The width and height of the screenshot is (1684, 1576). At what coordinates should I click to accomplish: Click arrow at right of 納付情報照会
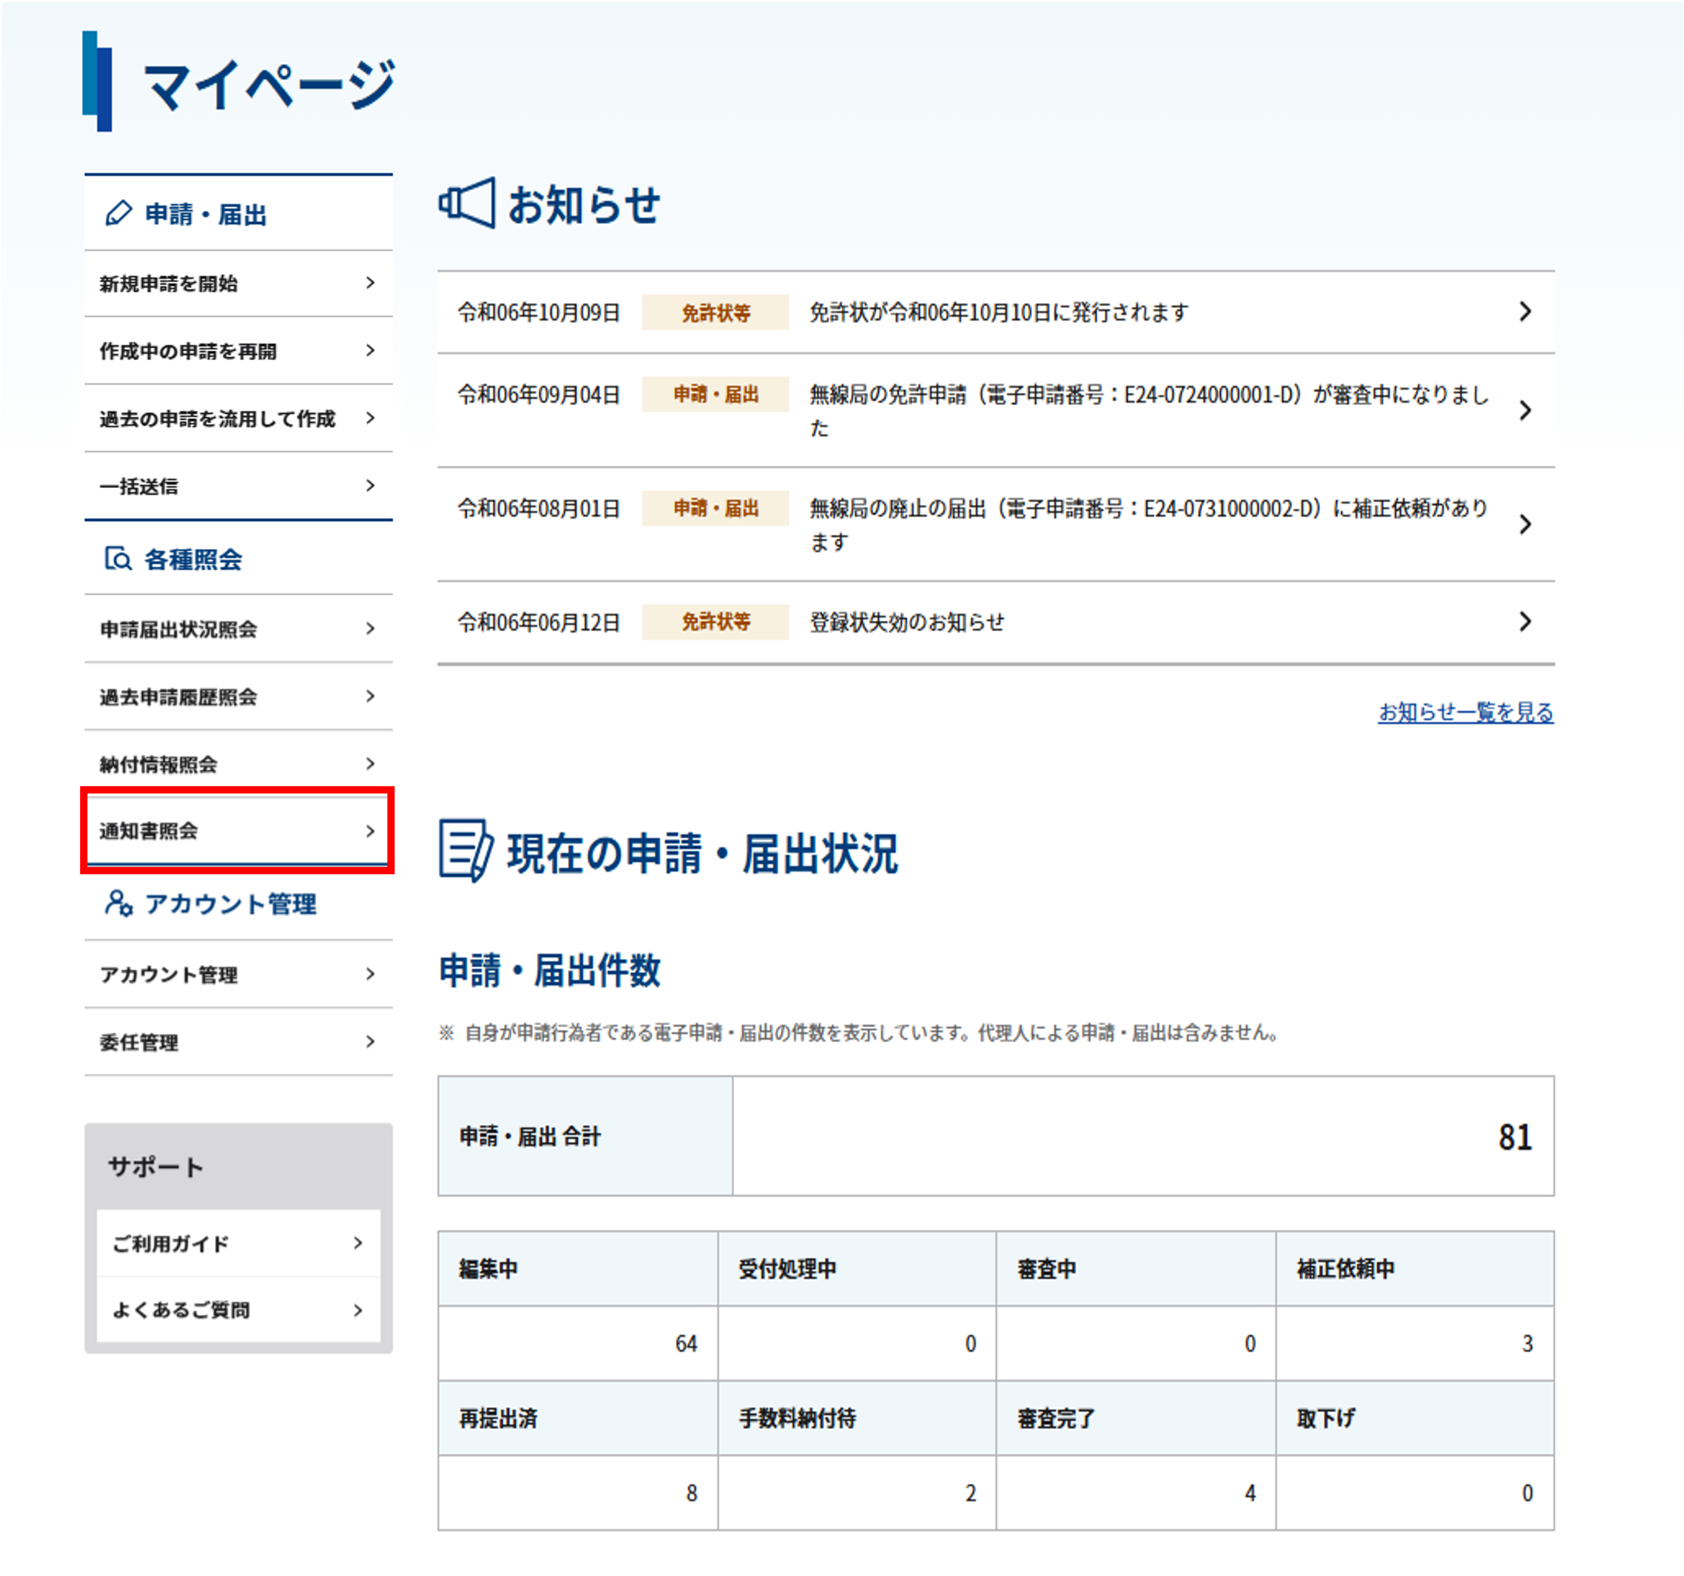click(370, 763)
